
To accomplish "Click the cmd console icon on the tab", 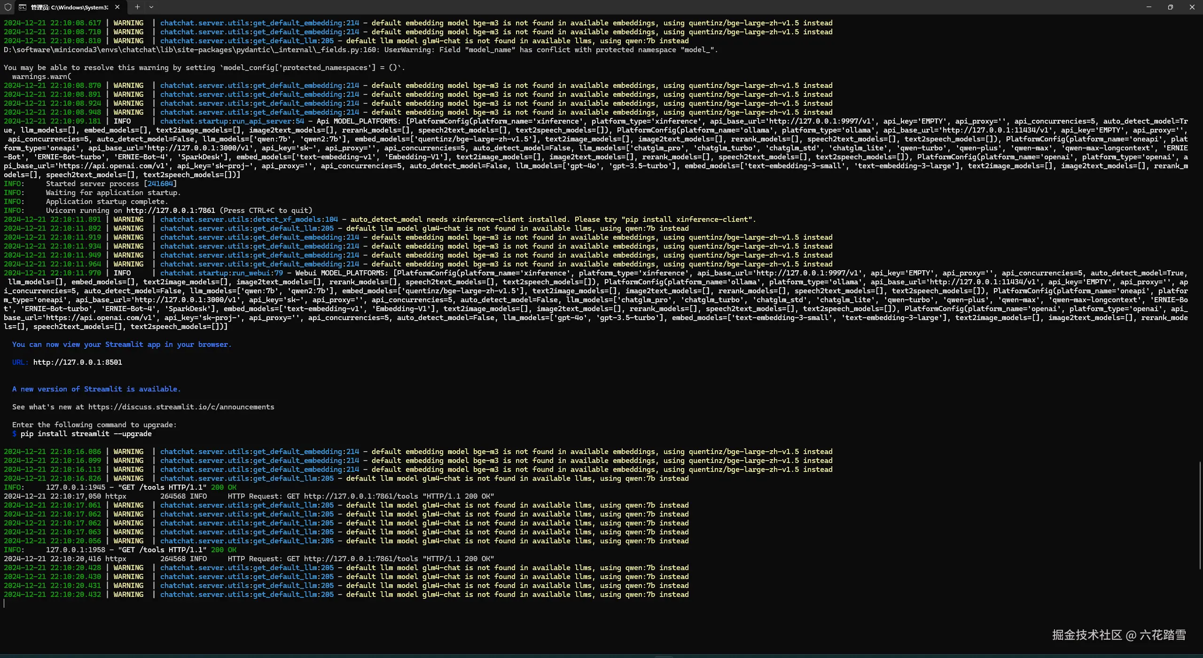I will (x=23, y=7).
